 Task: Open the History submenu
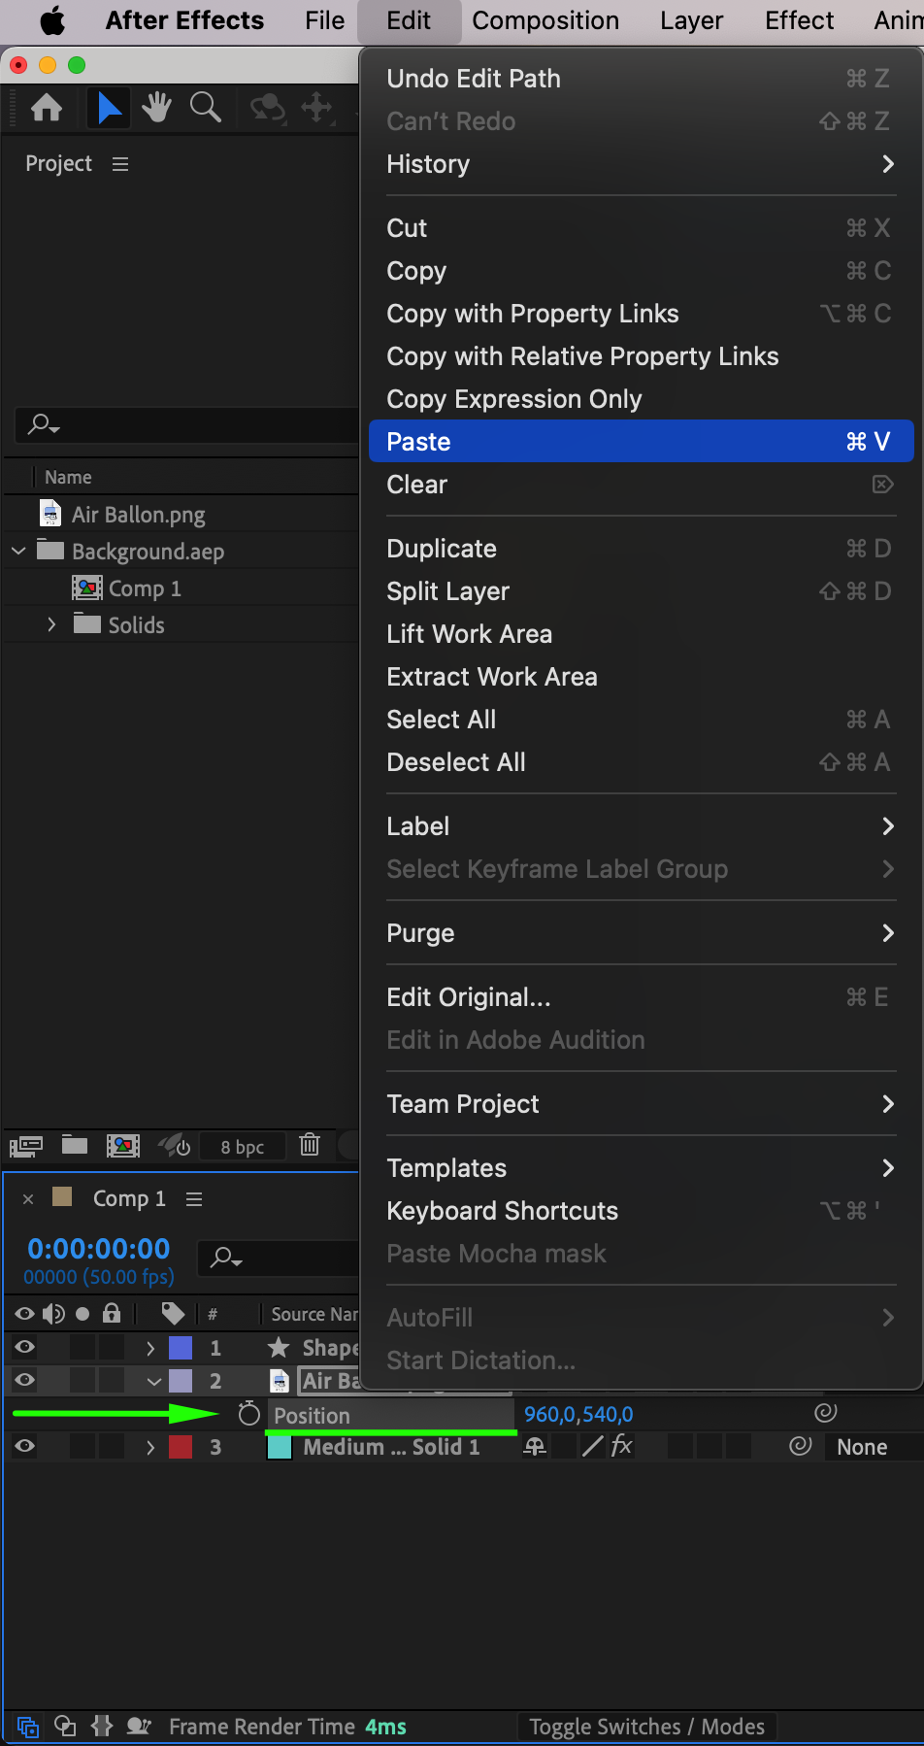(641, 164)
